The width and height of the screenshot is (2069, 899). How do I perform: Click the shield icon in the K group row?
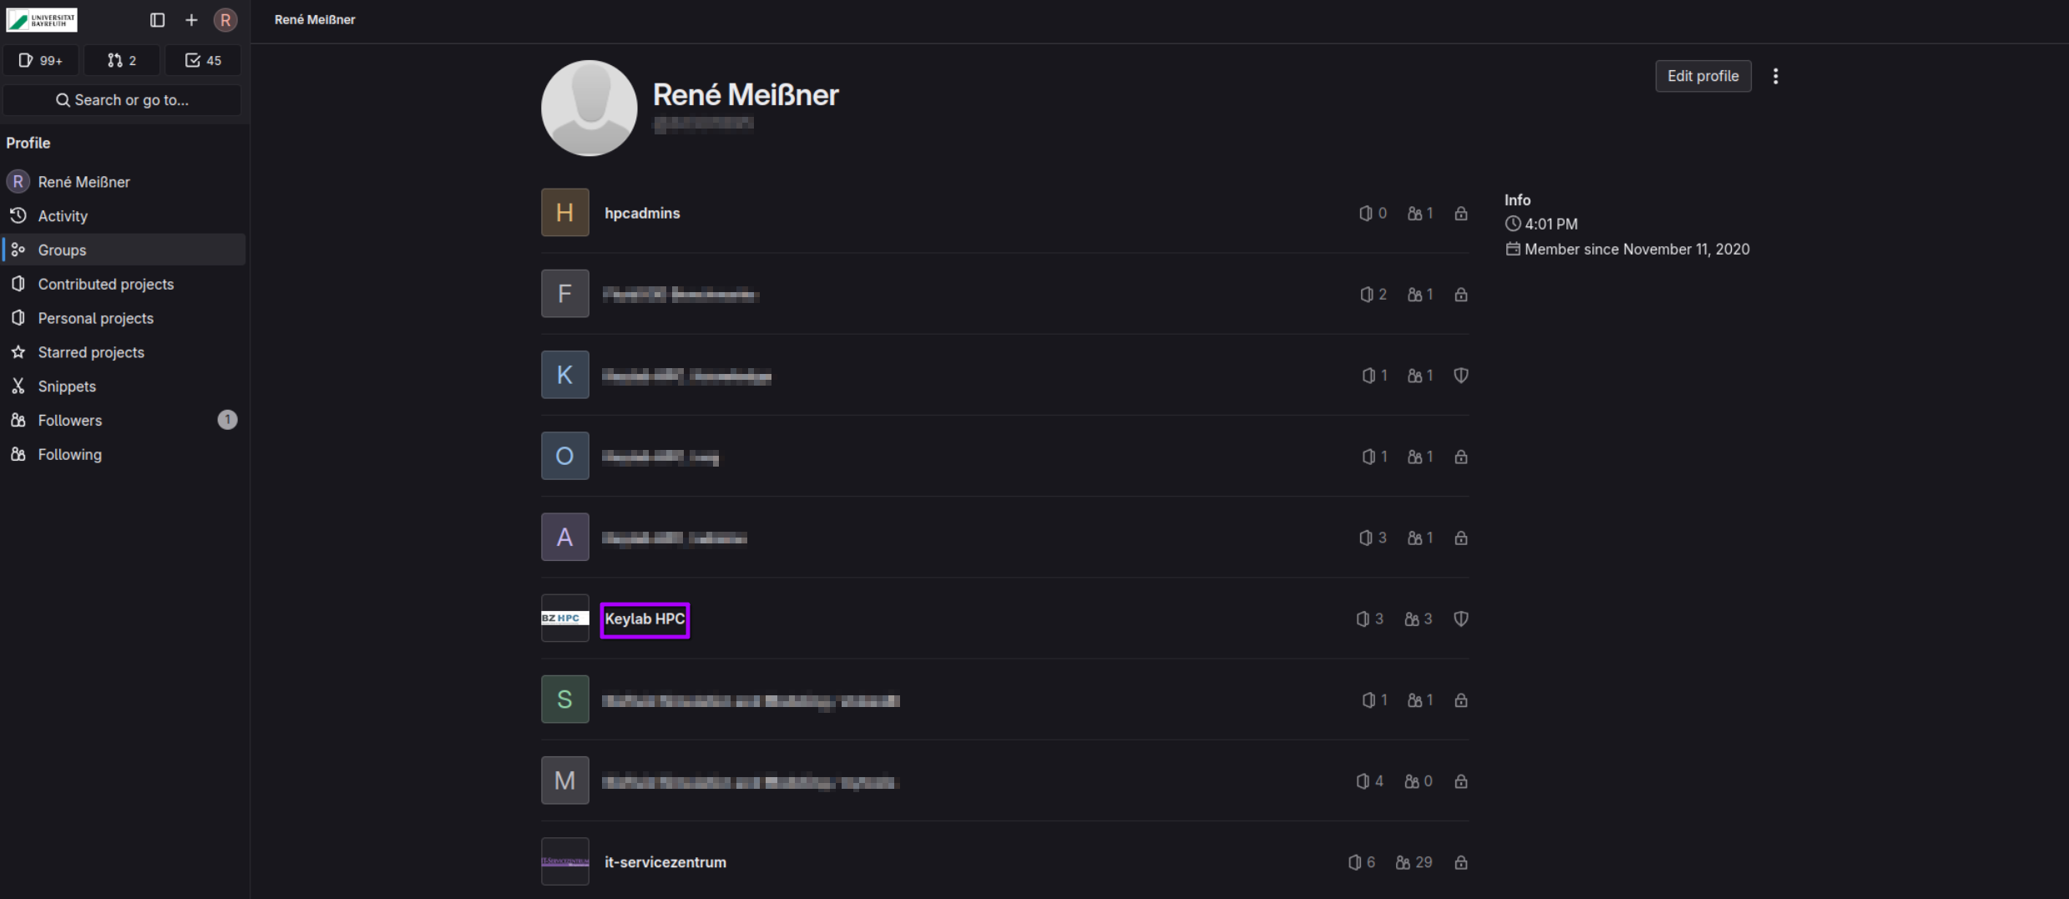point(1460,376)
